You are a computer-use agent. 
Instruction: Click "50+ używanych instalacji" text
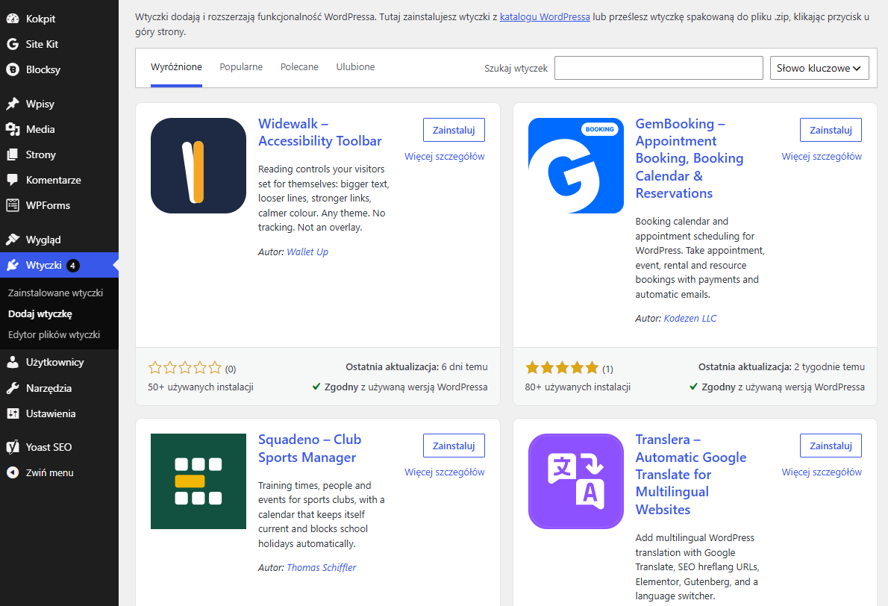click(201, 387)
